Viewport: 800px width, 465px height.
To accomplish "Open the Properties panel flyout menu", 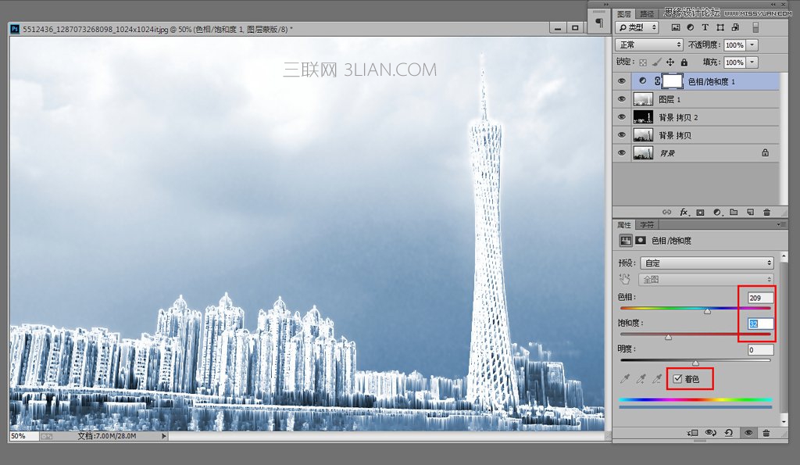I will (x=780, y=224).
